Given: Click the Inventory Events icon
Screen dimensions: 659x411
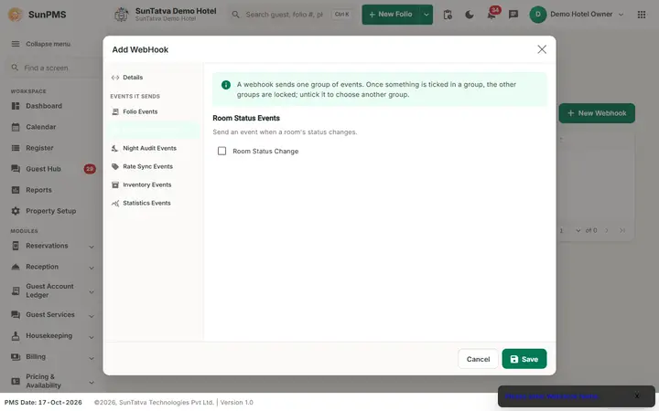Looking at the screenshot, I should click(115, 184).
